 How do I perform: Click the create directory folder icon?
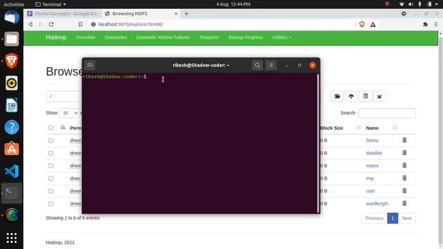[337, 96]
